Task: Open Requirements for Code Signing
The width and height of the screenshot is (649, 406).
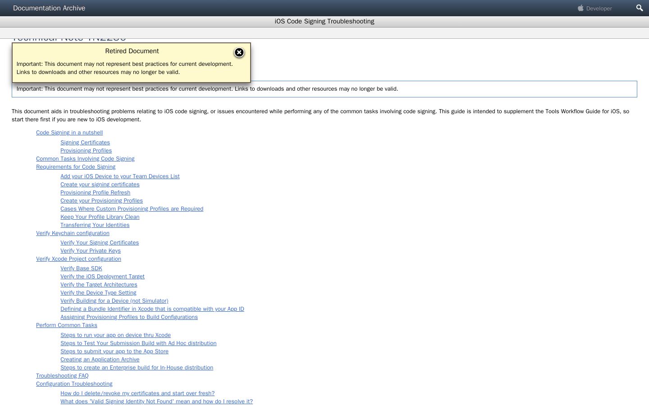Action: pos(76,167)
